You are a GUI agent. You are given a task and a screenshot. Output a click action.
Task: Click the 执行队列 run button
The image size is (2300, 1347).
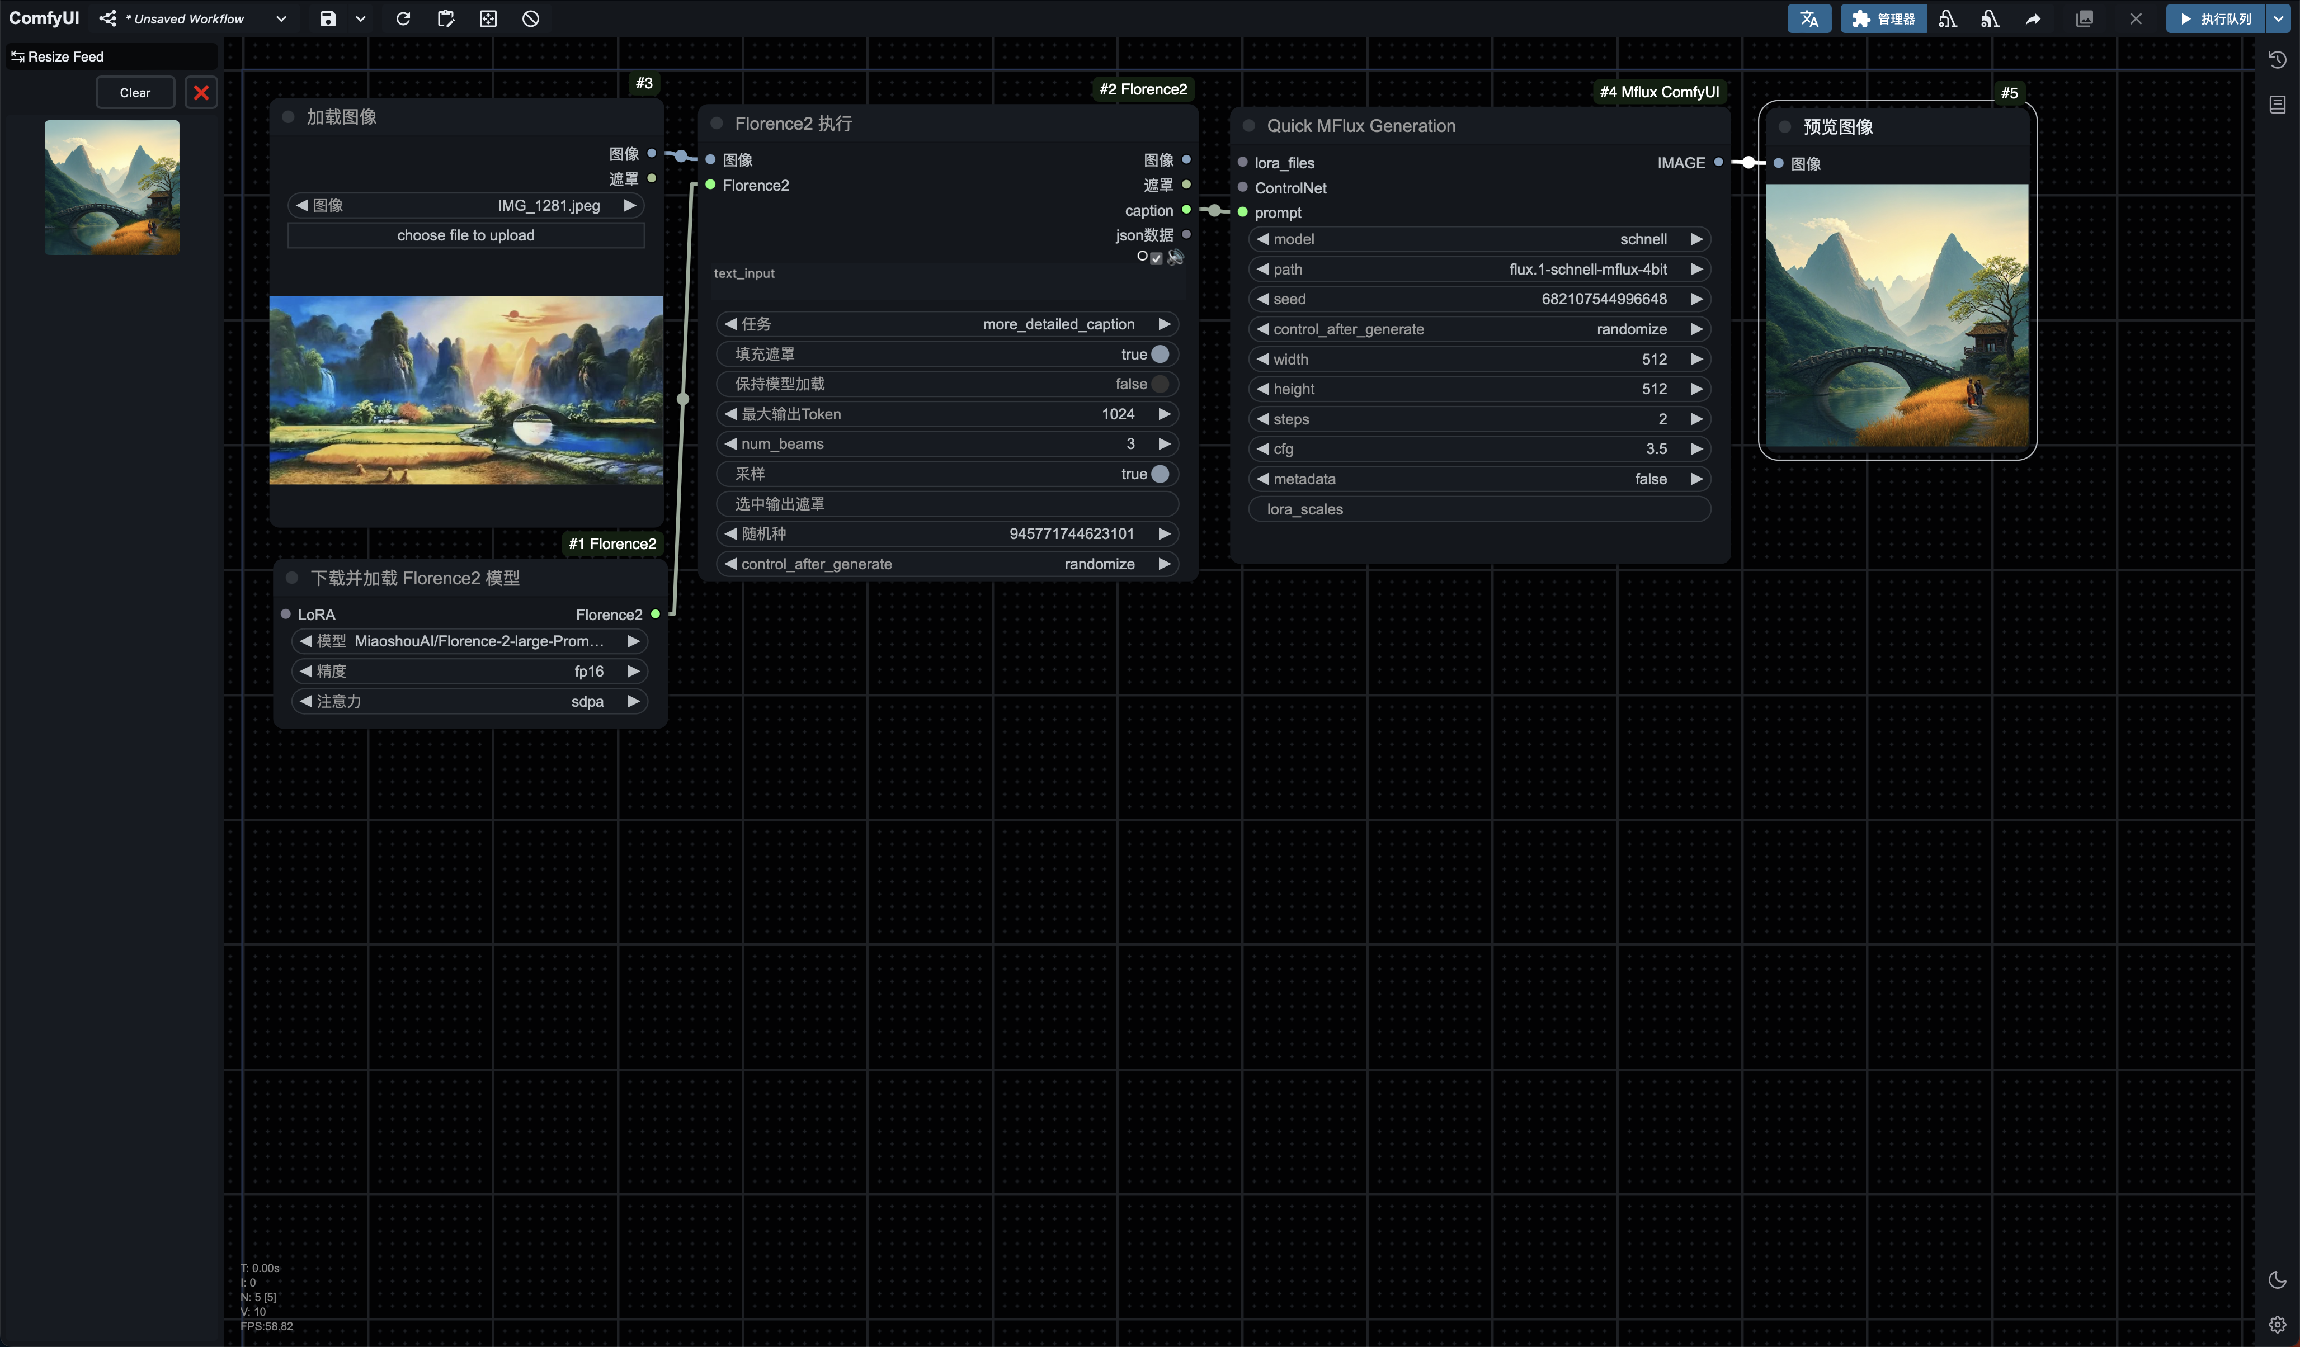click(2215, 18)
